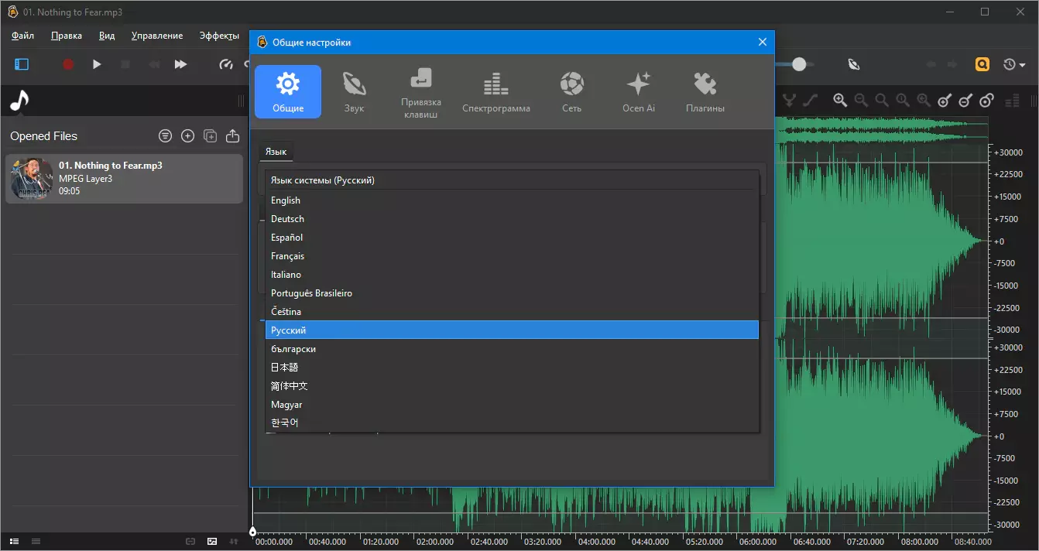Open the Эффекты menu
This screenshot has width=1039, height=551.
219,36
